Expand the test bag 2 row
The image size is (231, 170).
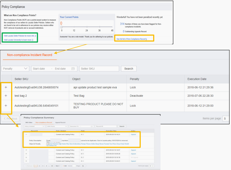[x=6, y=96]
